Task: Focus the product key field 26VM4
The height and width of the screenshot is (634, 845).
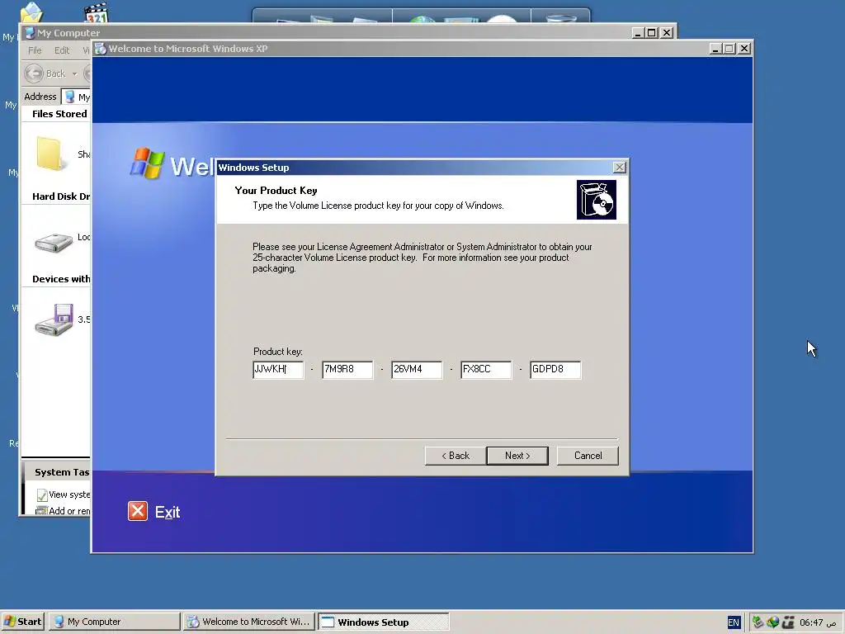Action: tap(417, 370)
